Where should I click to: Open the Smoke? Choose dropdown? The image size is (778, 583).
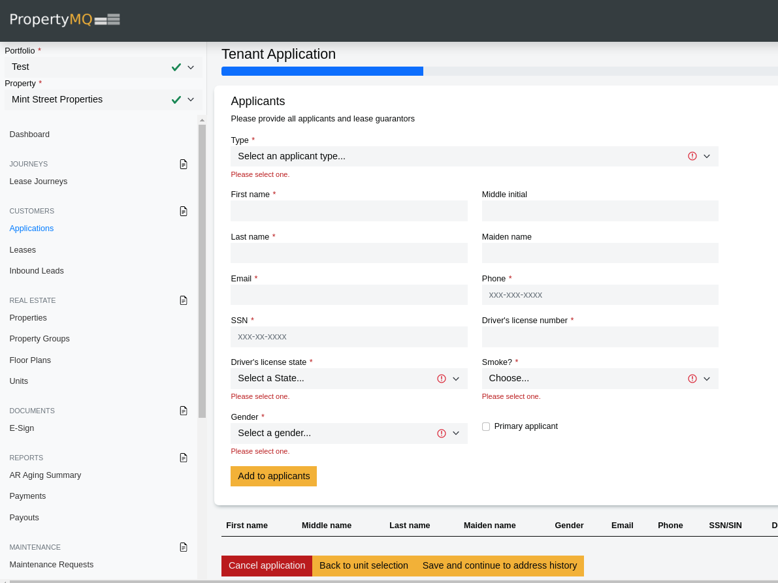pyautogui.click(x=599, y=379)
